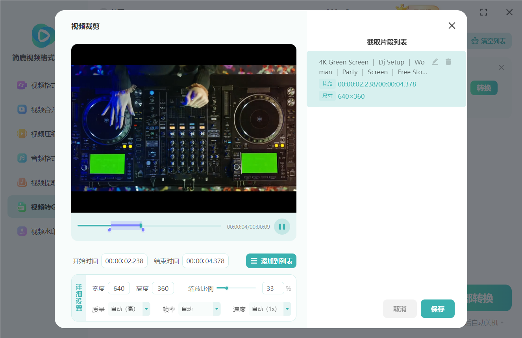Click the list icon on 添加到列表 button
Image resolution: width=522 pixels, height=338 pixels.
coord(254,261)
